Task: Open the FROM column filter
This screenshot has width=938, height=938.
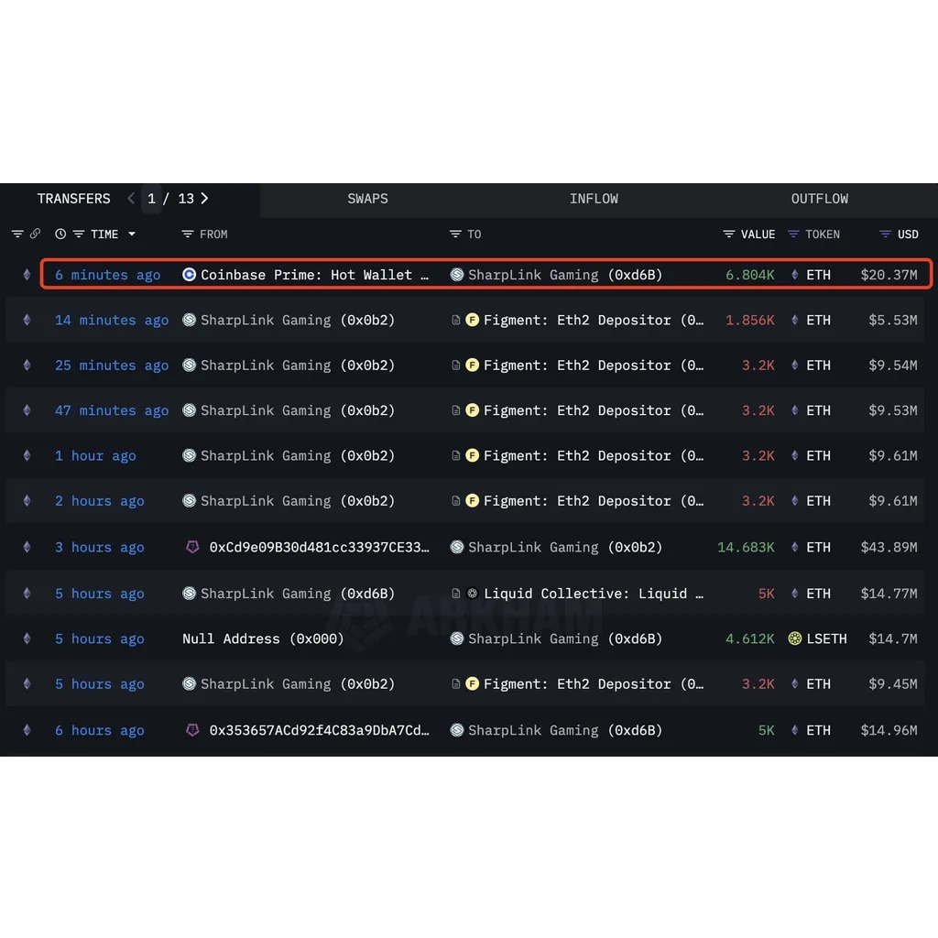Action: pos(187,234)
